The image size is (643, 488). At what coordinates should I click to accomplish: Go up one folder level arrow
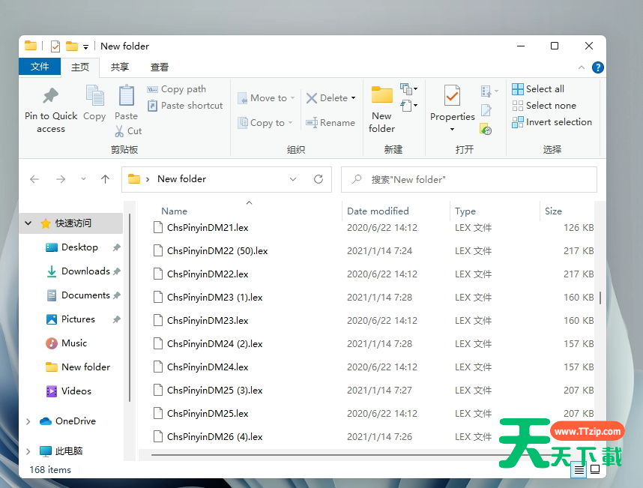pyautogui.click(x=105, y=179)
